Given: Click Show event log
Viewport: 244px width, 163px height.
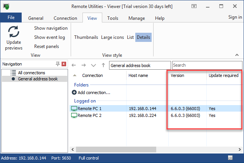Looking at the screenshot, I should 49,37.
